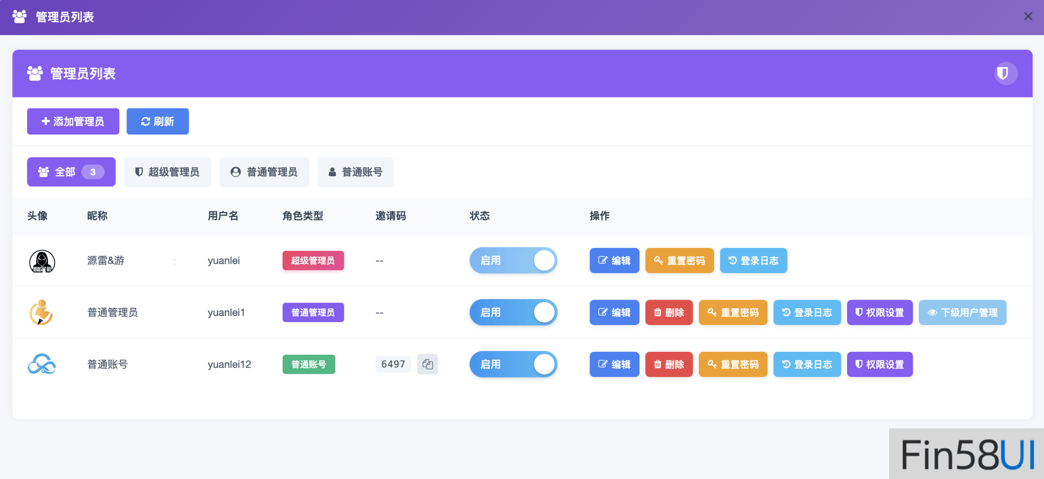1044x479 pixels.
Task: Disable the yuanlei1 account switch
Action: 513,313
